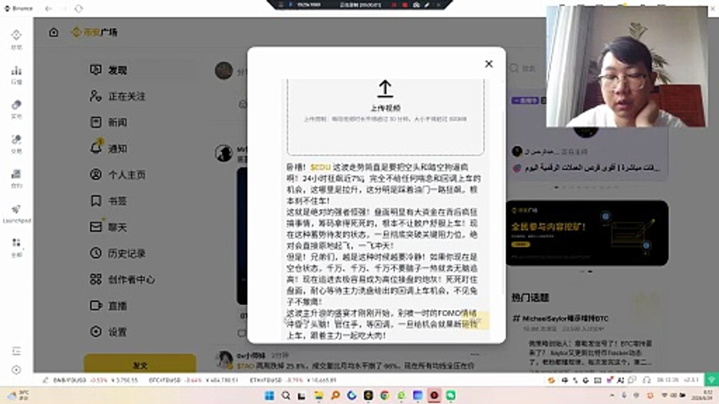This screenshot has width=719, height=404.
Task: Click the top diamond icon in left sidebar
Action: 16,35
